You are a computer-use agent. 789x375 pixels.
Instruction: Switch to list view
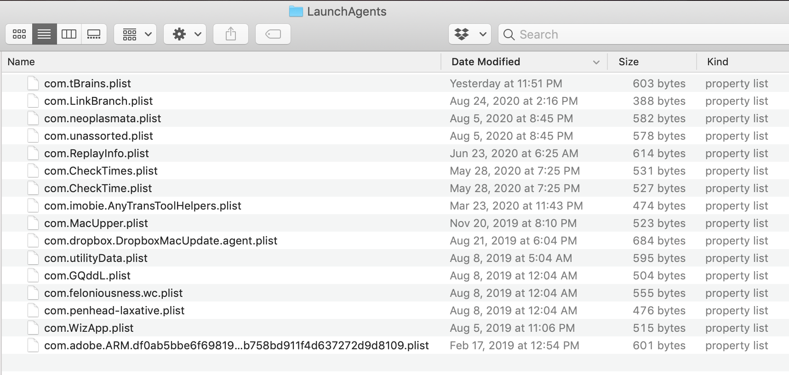(x=44, y=34)
